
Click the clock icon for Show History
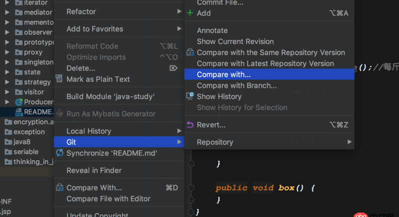click(x=190, y=96)
